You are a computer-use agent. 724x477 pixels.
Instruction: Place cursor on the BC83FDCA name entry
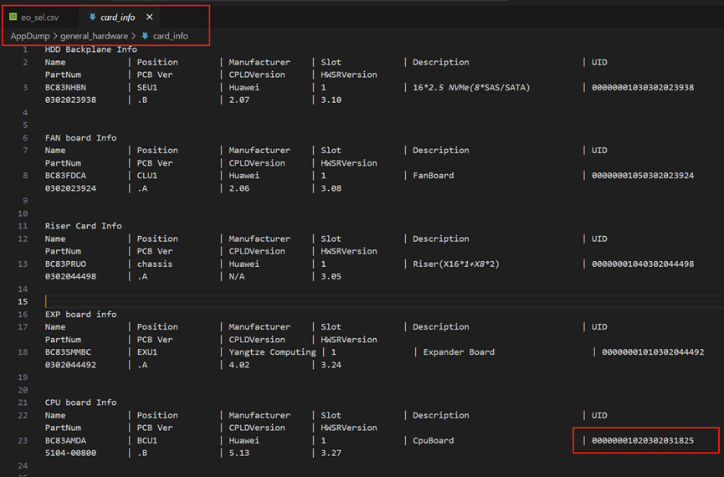tap(65, 176)
